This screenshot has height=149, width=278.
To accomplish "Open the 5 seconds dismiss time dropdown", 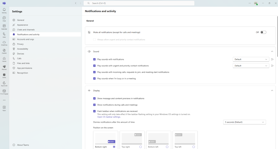I will tap(245, 122).
